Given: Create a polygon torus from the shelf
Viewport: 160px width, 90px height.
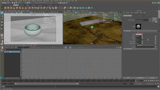Looking at the screenshot, I should tap(20, 8).
